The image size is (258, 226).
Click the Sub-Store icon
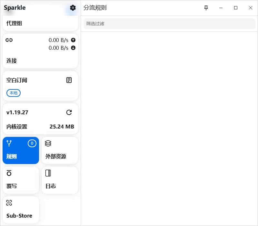pos(9,203)
